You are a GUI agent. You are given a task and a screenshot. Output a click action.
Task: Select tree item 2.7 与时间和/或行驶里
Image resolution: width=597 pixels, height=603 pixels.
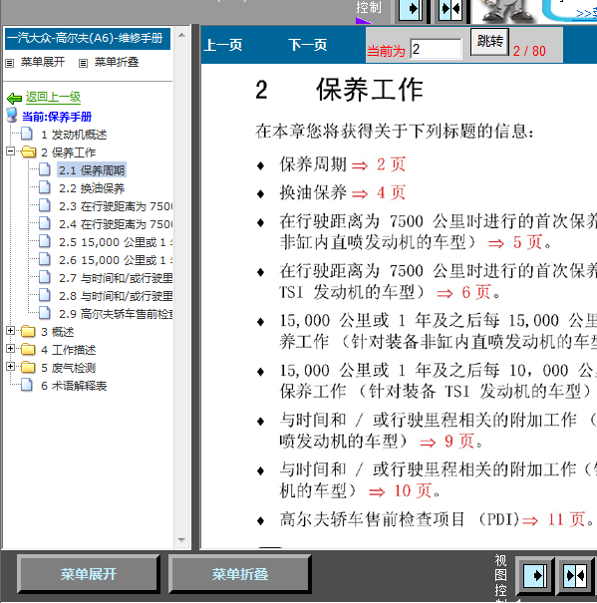pyautogui.click(x=116, y=278)
